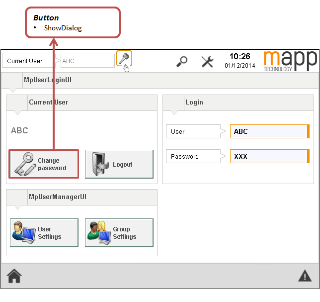Click the Password label

point(193,156)
